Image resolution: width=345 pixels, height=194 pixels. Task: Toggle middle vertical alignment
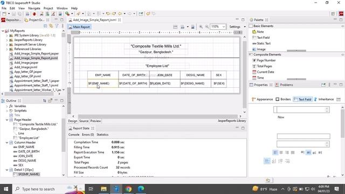(x=308, y=153)
